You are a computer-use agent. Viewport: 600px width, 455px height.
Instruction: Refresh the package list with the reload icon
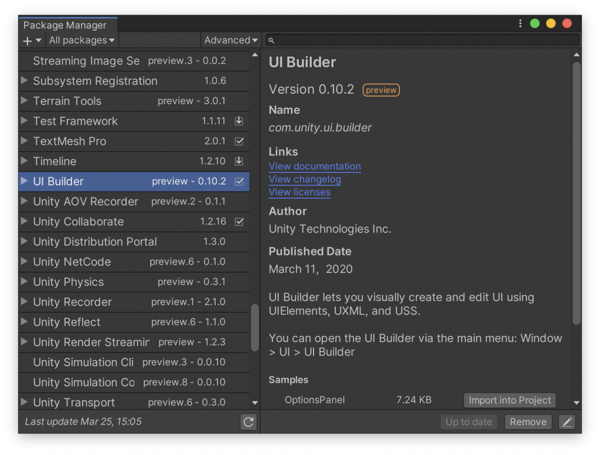(x=248, y=421)
